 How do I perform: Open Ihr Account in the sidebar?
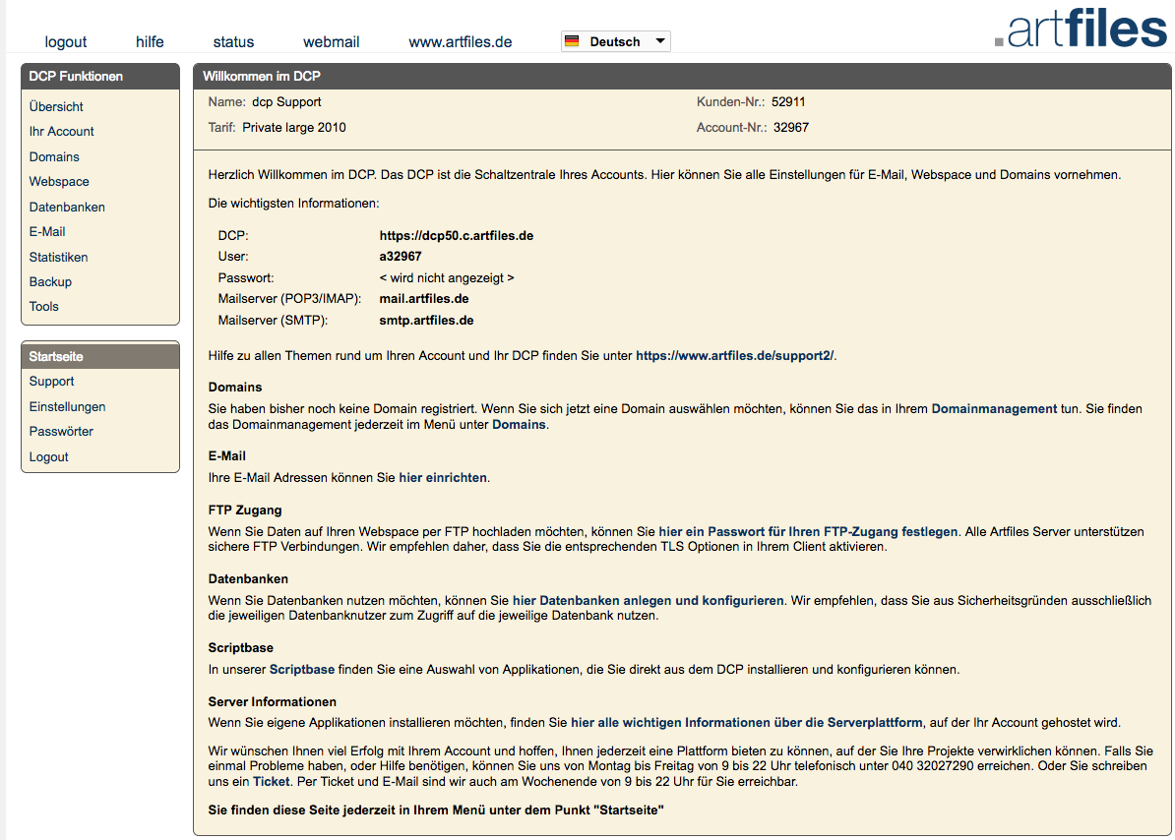61,131
